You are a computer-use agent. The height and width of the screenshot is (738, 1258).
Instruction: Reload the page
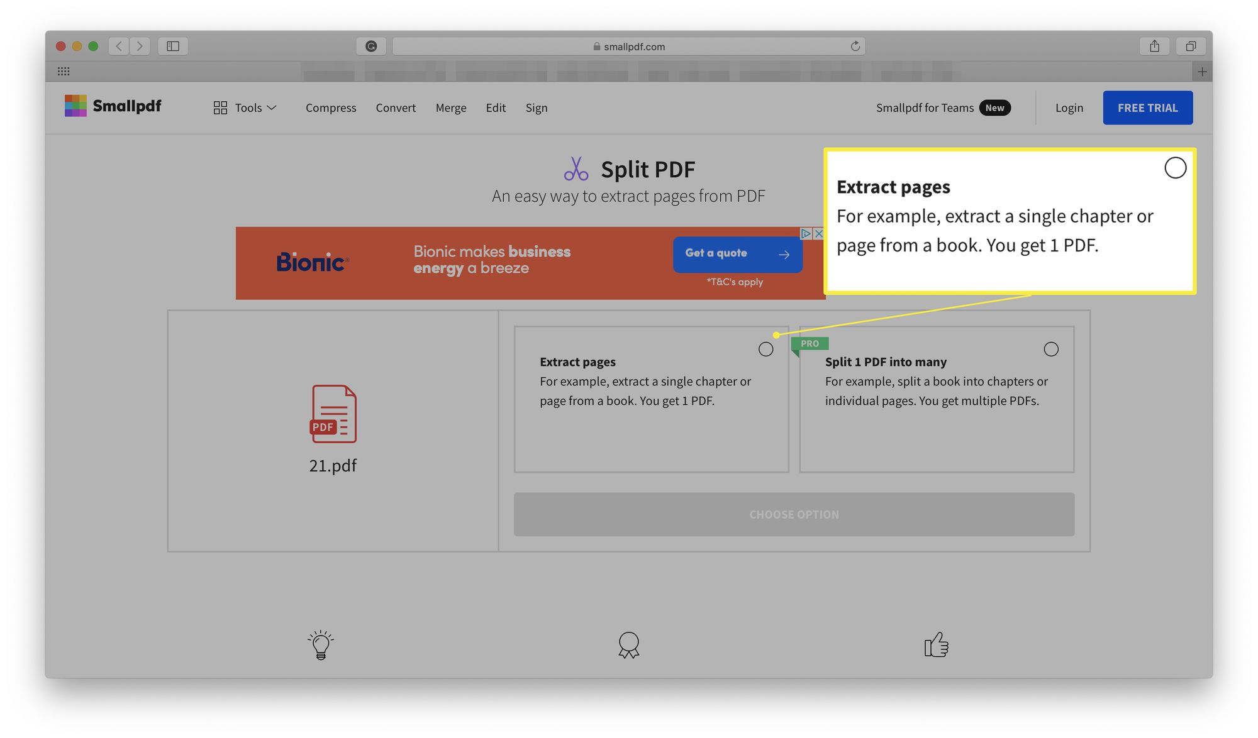click(855, 46)
